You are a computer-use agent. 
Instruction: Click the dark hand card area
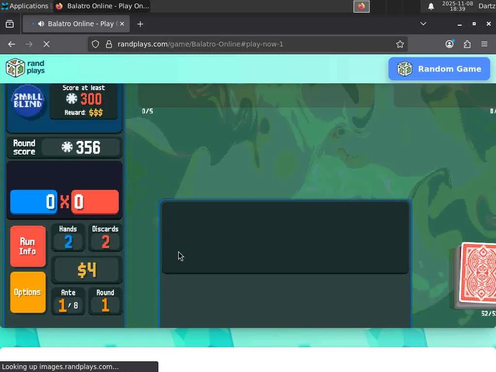coord(285,237)
